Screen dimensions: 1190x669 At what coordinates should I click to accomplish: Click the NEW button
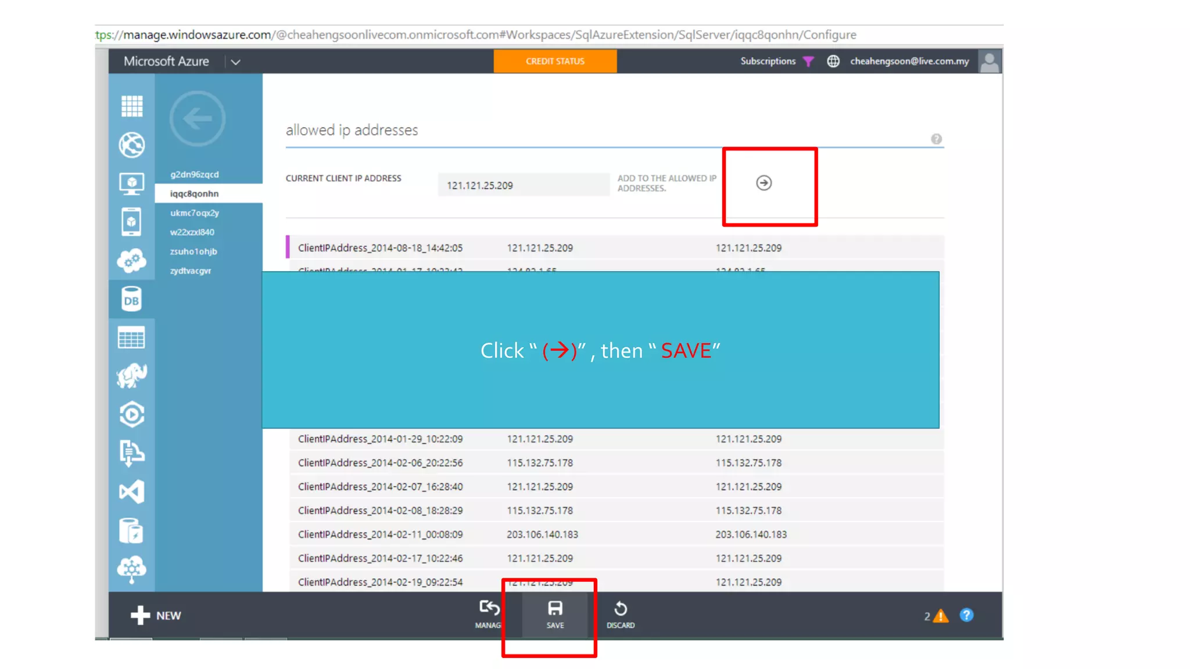pos(156,615)
